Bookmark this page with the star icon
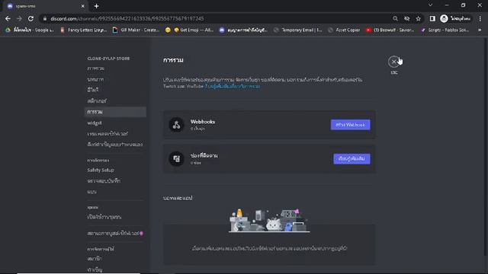Viewport: 488px width, 274px height. (419, 18)
